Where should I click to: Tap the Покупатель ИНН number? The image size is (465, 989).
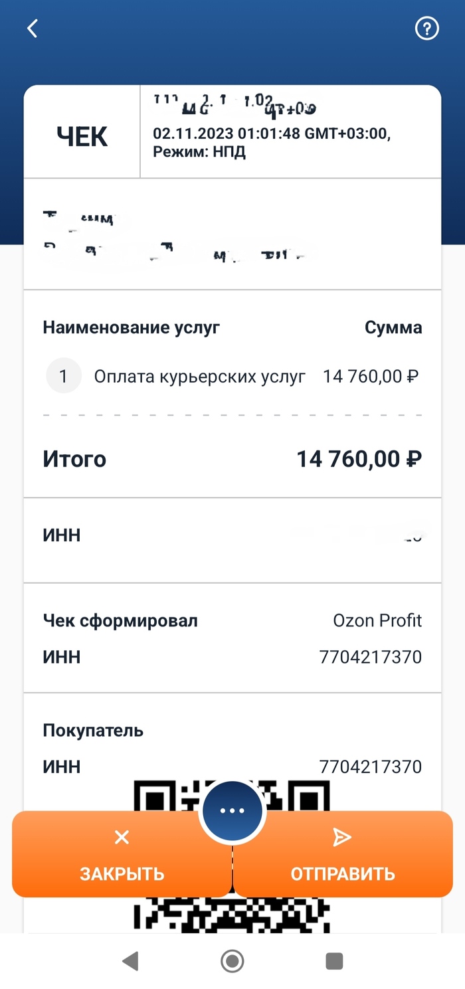370,766
